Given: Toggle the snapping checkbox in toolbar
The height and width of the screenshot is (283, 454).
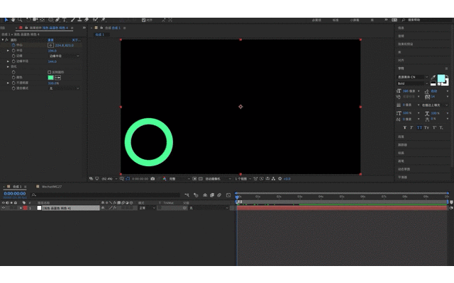Looking at the screenshot, I should pos(143,20).
